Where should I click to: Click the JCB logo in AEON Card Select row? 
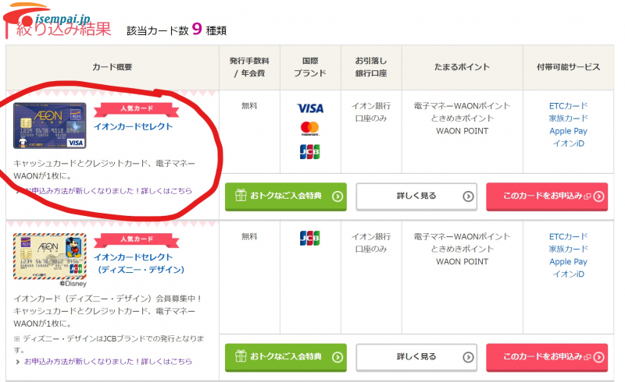[x=309, y=151]
